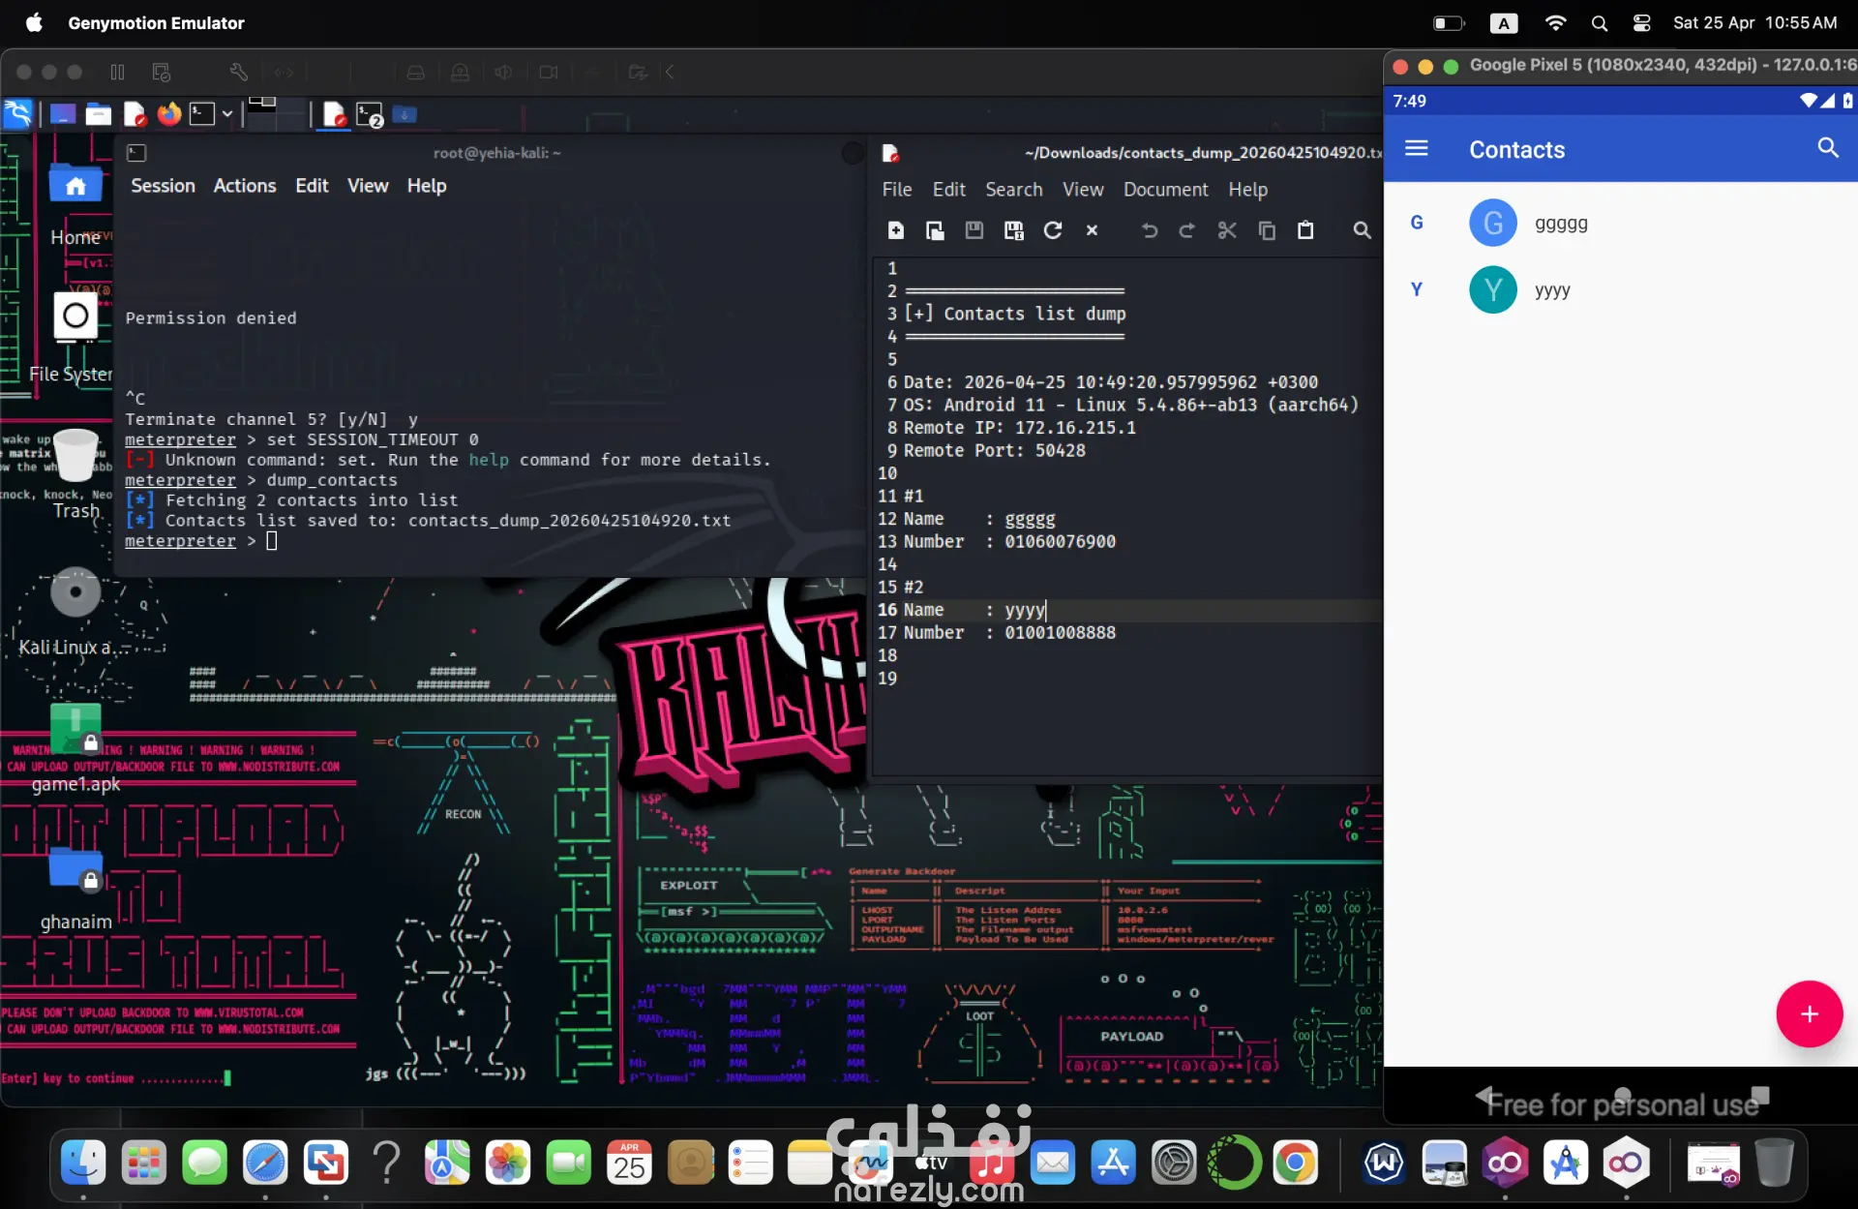Open the terminal launcher in the Kali panel

tap(201, 114)
